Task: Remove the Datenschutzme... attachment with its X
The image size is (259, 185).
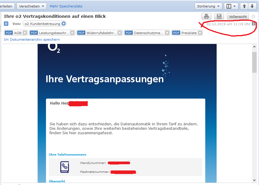Action: pyautogui.click(x=167, y=33)
